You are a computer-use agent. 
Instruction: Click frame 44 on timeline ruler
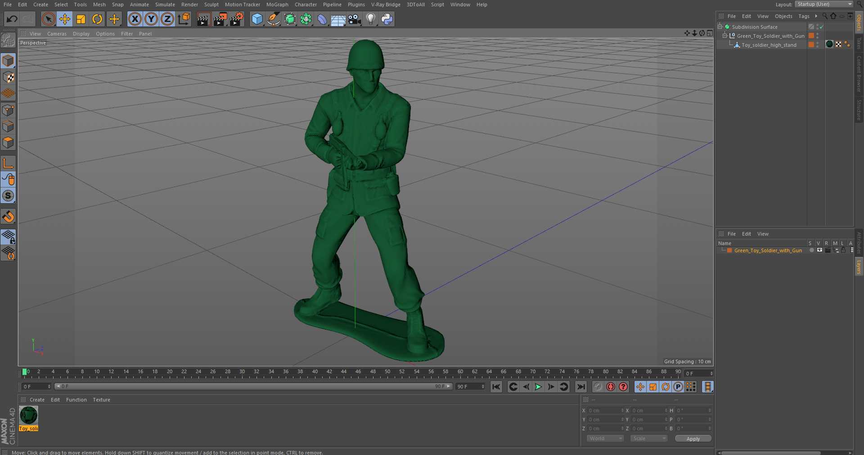(x=344, y=373)
